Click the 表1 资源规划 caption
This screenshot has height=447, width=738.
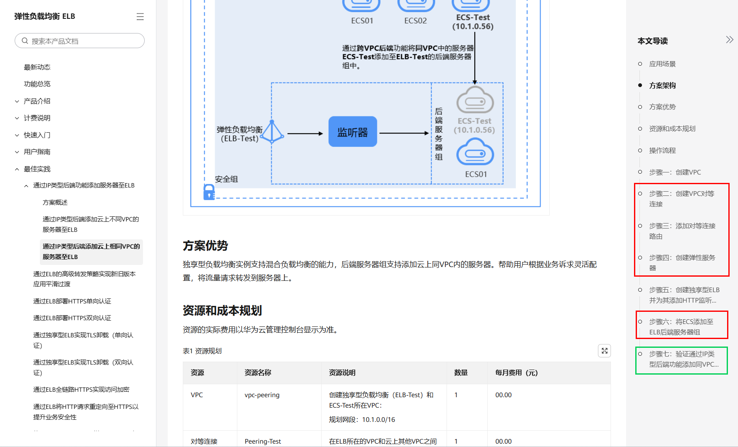click(202, 351)
